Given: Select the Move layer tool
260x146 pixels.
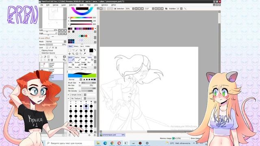Looking at the screenshot, I should coord(69,54).
